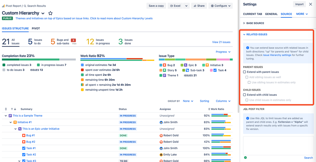Click the Epic icon in Issue Type legend

[186, 65]
